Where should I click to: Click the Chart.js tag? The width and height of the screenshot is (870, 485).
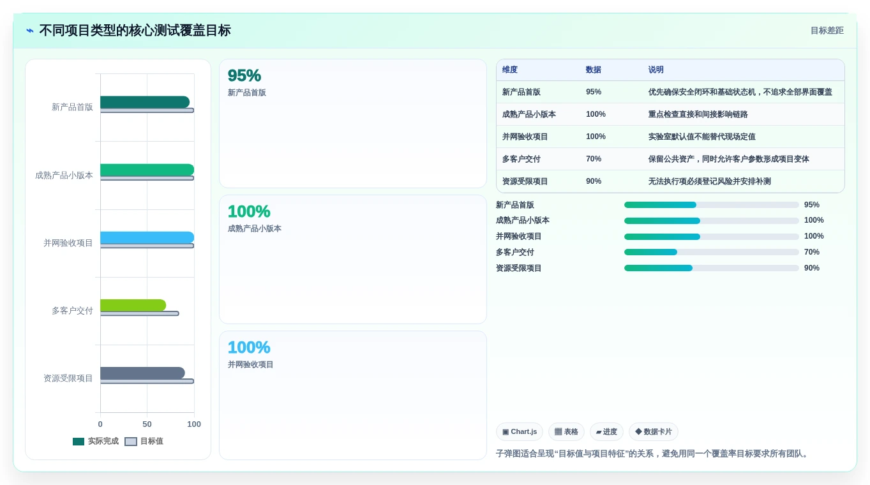519,432
